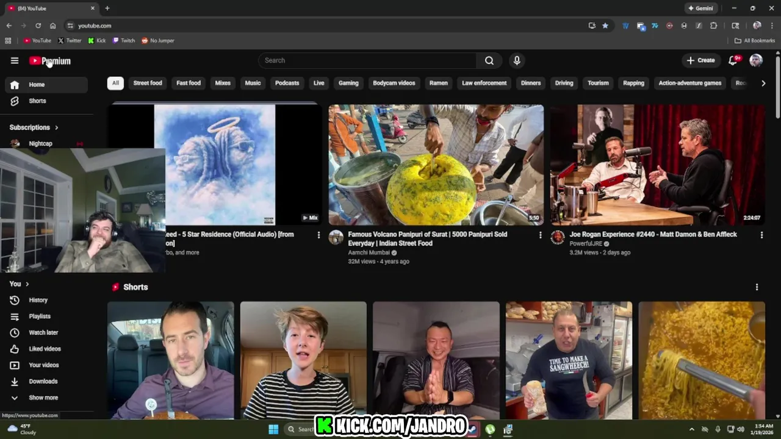Open the All Bookmarks folder
781x439 pixels.
[x=755, y=40]
